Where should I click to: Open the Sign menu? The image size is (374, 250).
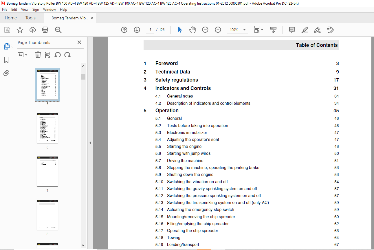(x=36, y=10)
